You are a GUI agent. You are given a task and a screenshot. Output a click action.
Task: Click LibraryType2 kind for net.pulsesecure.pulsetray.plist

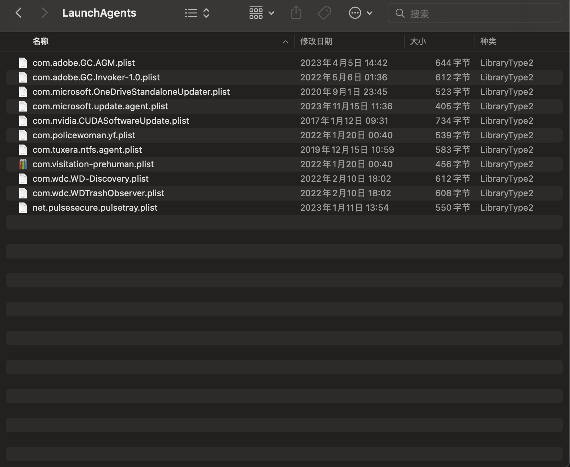pyautogui.click(x=507, y=208)
